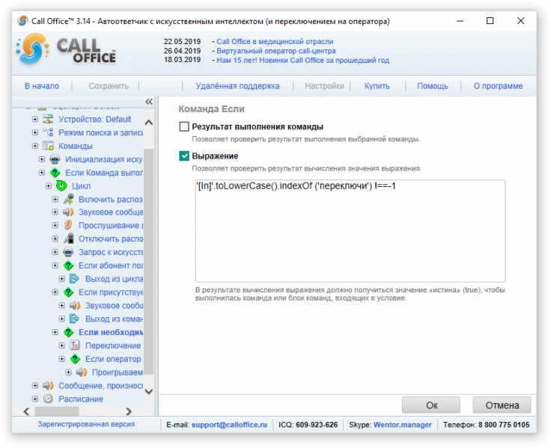The height and width of the screenshot is (448, 551).
Task: Click the Сохранить menu item
Action: point(109,86)
